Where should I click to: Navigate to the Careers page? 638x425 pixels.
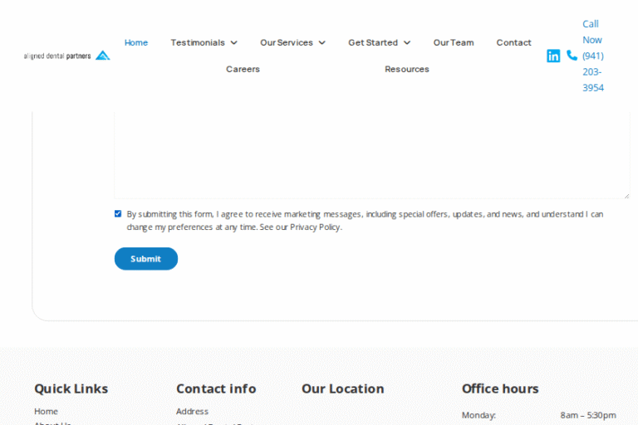tap(243, 69)
